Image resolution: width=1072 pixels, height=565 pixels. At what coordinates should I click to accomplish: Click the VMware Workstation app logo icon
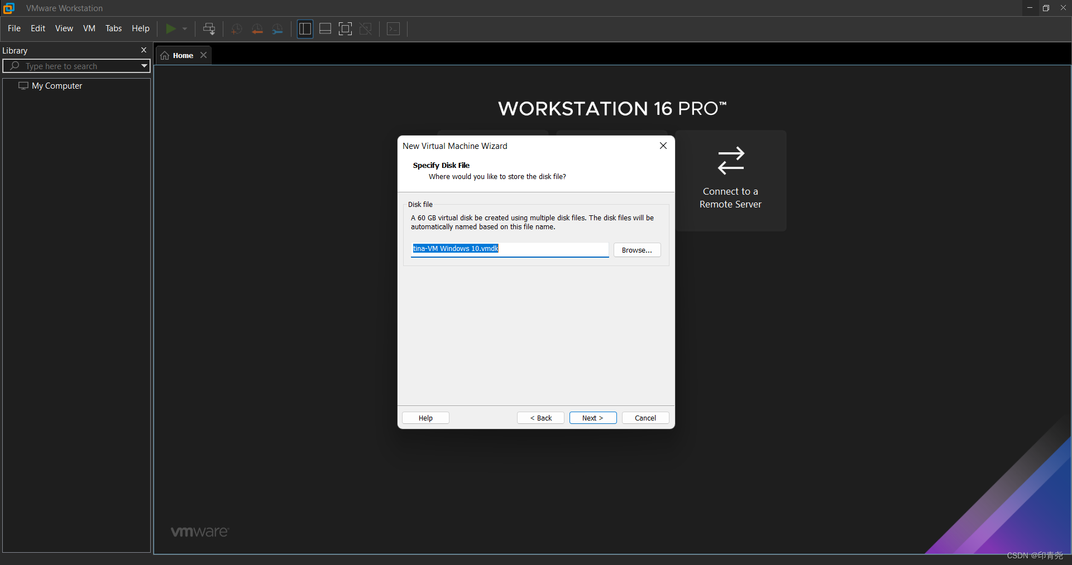pos(9,8)
